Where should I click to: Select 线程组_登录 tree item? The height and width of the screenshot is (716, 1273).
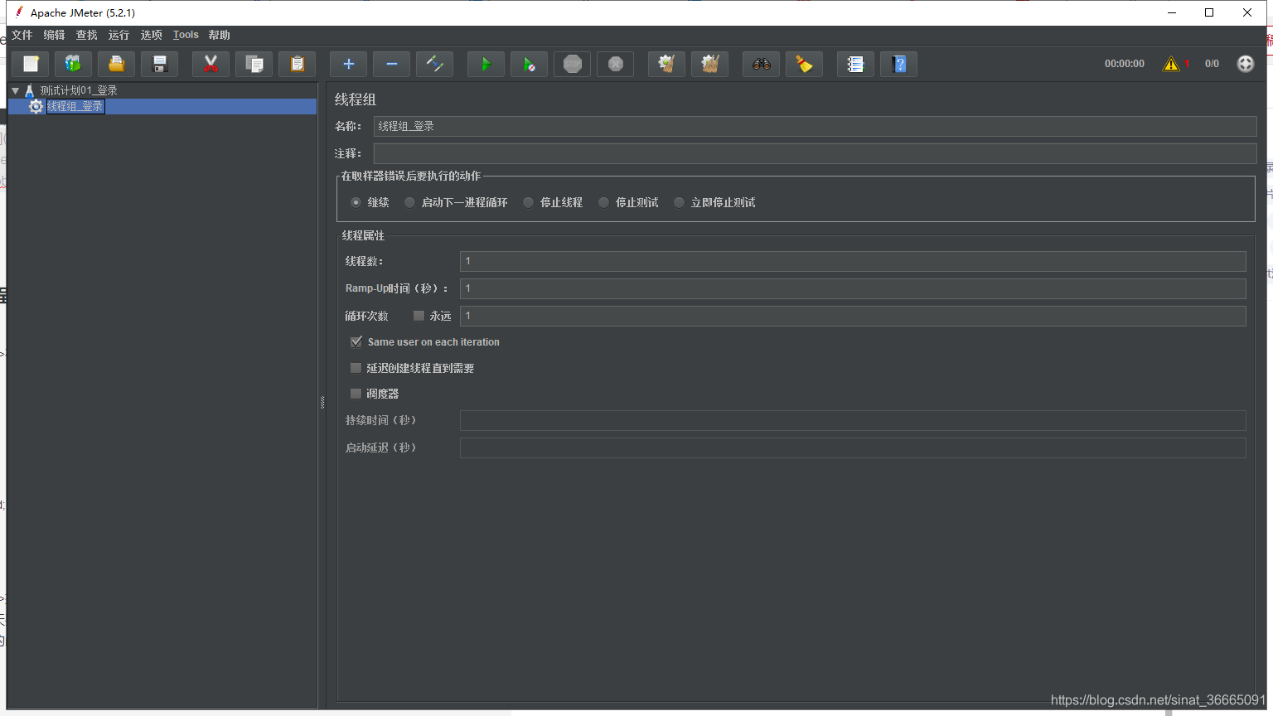click(x=75, y=106)
